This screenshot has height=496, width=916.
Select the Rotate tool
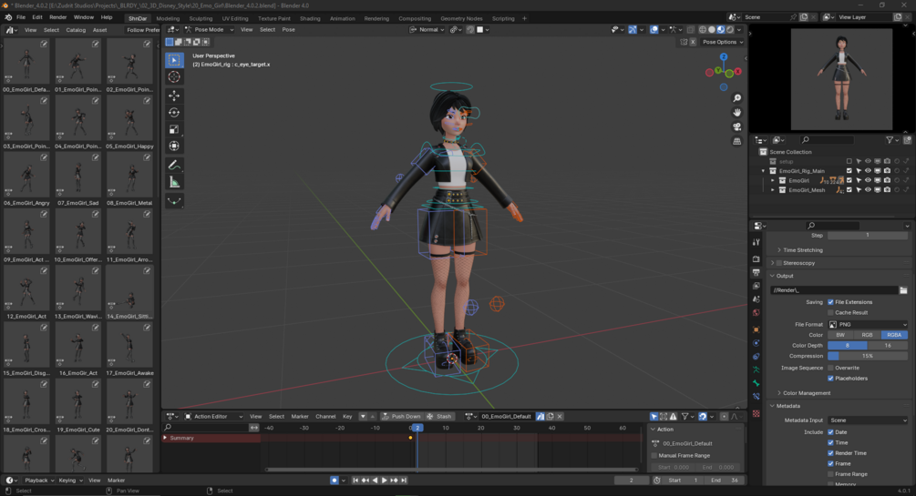click(x=174, y=113)
